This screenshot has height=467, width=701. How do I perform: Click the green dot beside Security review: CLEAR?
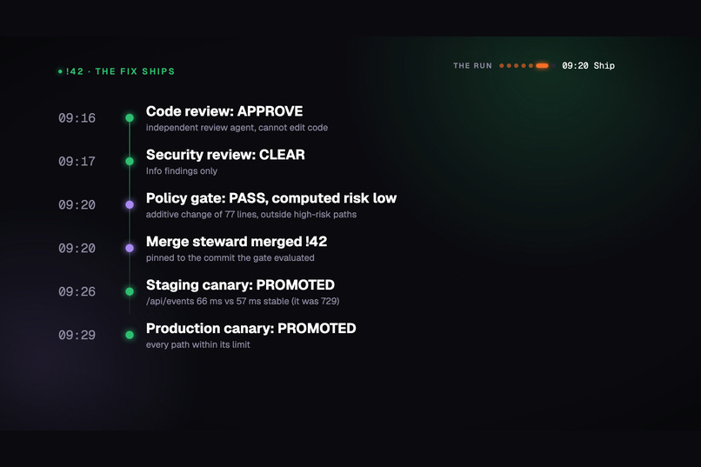(x=130, y=162)
